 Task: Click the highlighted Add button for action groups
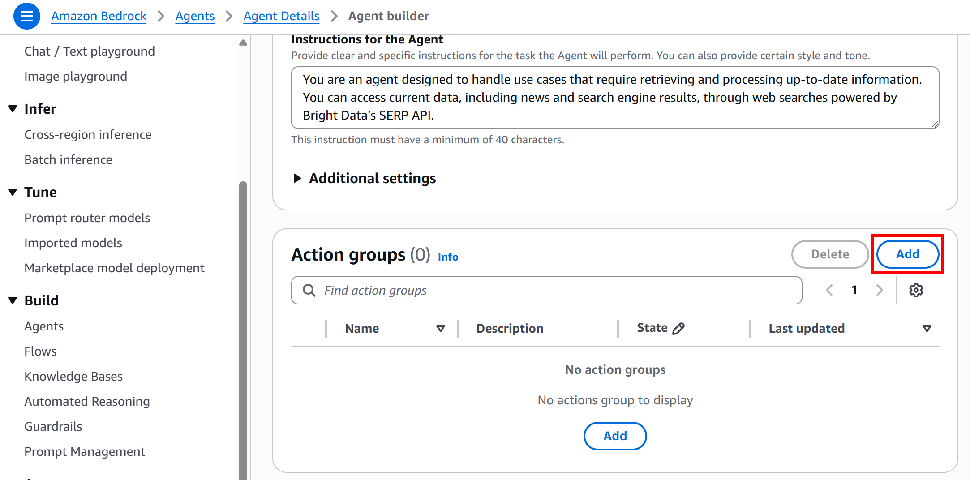[x=907, y=254]
